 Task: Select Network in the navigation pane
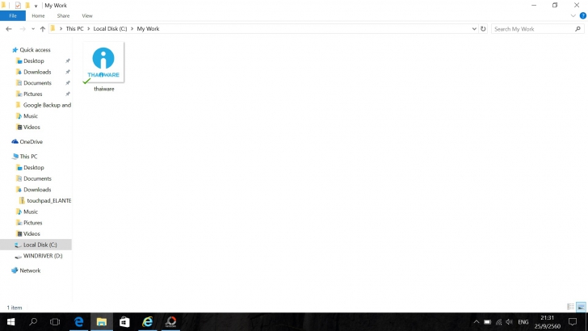(x=30, y=270)
